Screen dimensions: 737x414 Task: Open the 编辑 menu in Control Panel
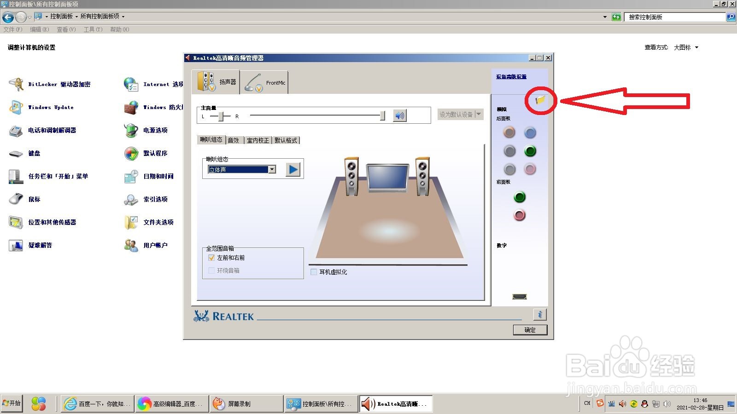(x=40, y=29)
